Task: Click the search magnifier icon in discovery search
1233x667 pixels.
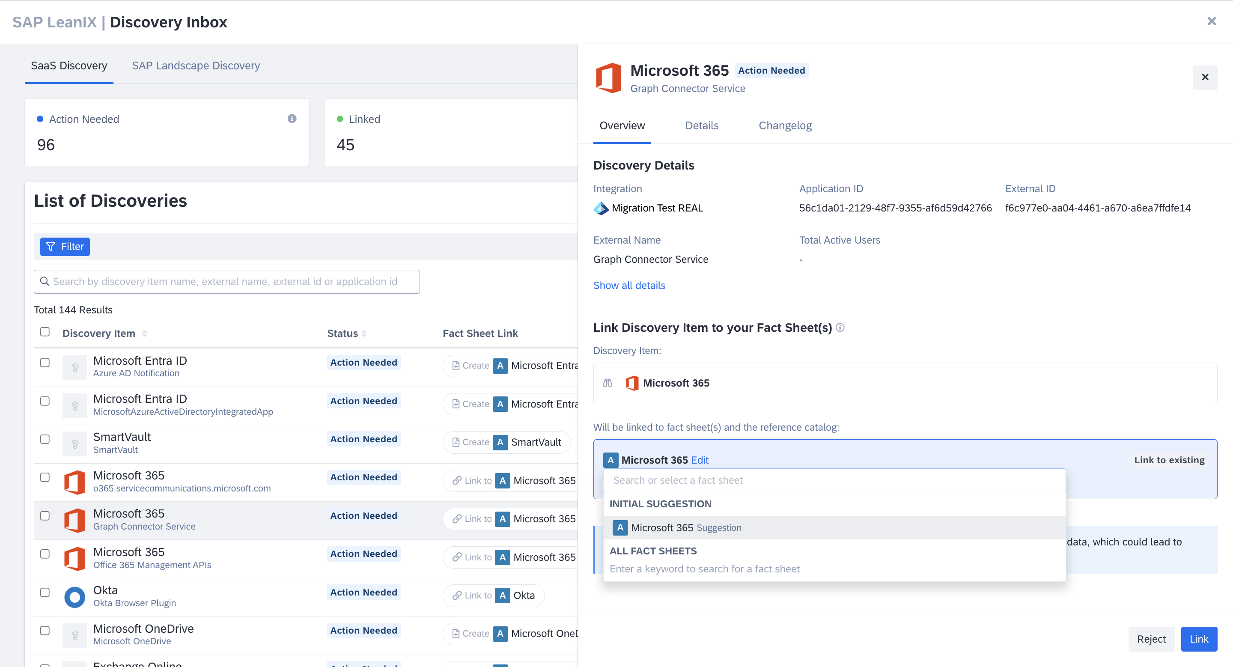Action: [x=45, y=281]
